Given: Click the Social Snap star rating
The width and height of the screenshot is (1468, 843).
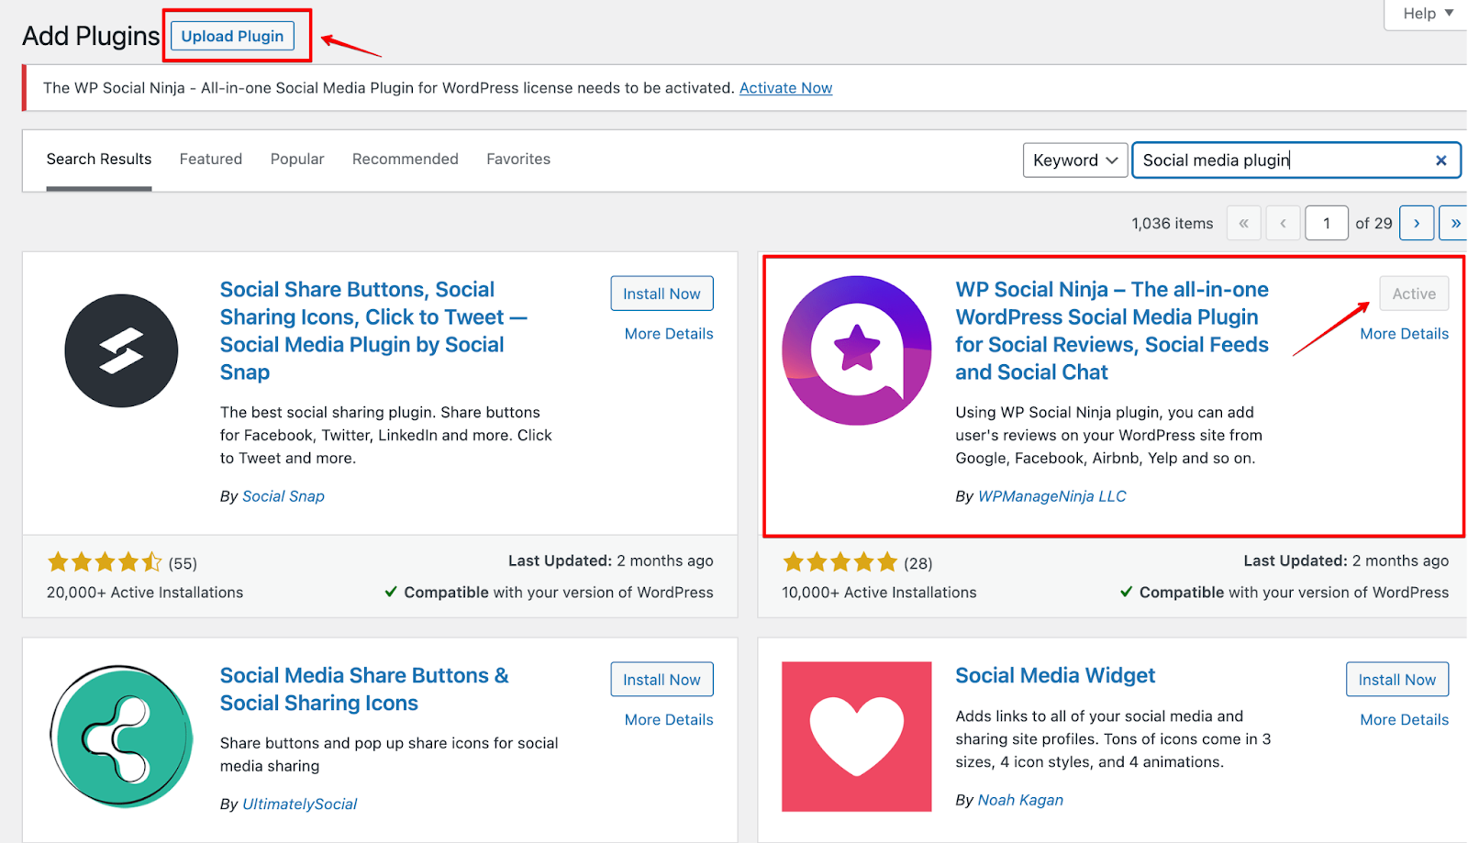Looking at the screenshot, I should coord(105,562).
